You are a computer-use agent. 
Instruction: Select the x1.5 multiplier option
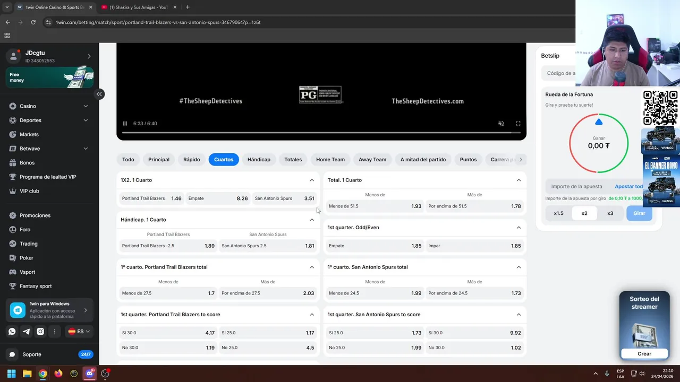point(558,213)
